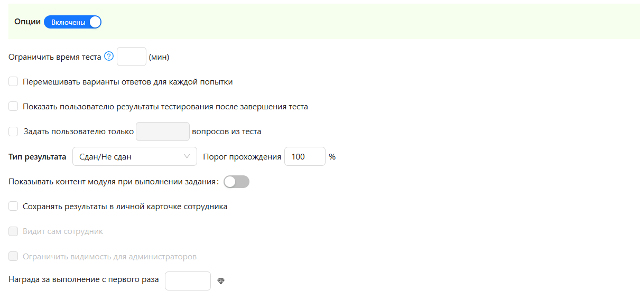
Task: Click the «Видит сам сотрудник» checkbox
Action: [x=14, y=231]
